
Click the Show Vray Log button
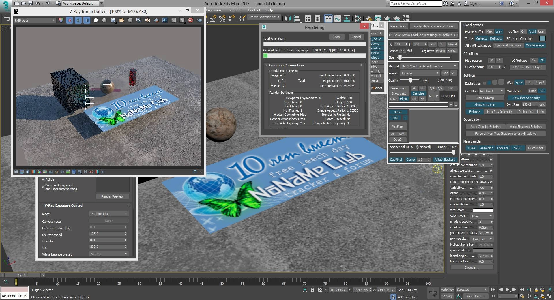pyautogui.click(x=484, y=105)
